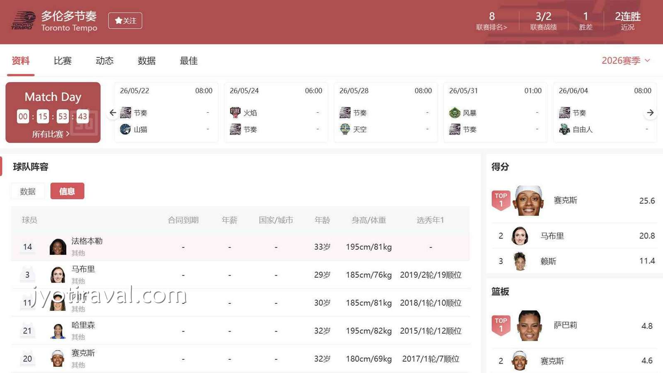
Task: Open the league ranking 联赛排名 link
Action: click(x=491, y=27)
